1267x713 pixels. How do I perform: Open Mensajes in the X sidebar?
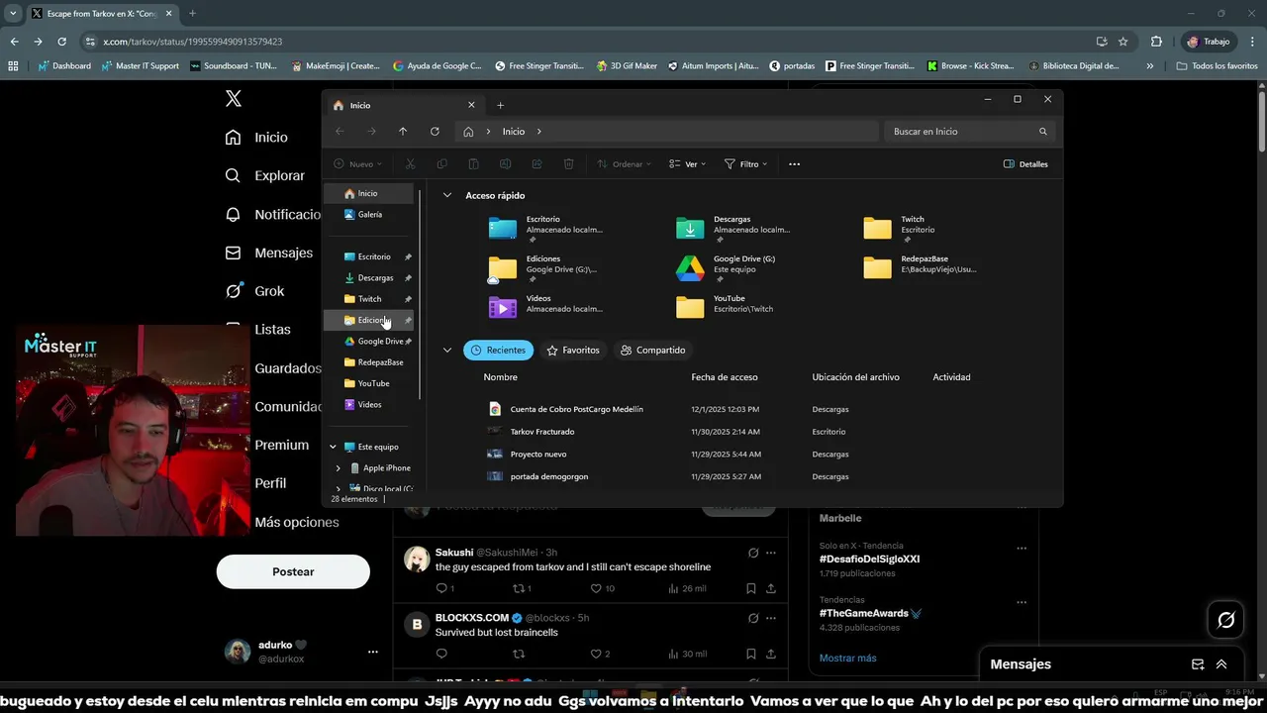click(x=268, y=253)
